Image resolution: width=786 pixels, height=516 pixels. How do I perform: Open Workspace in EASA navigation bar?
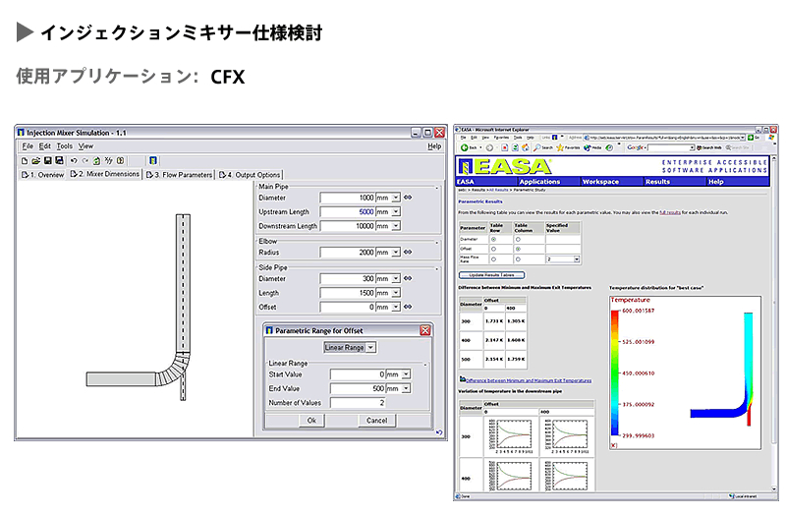(x=600, y=182)
